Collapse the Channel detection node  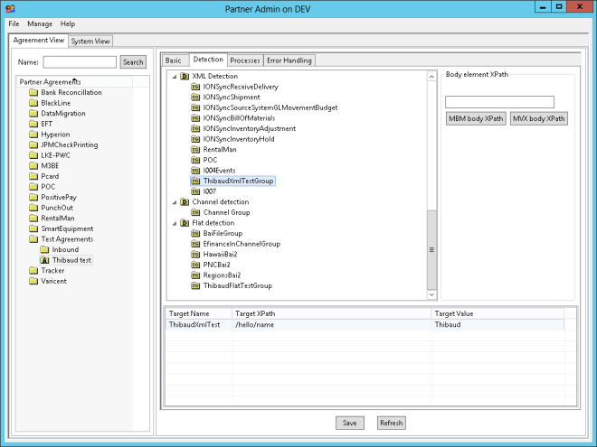pos(174,201)
